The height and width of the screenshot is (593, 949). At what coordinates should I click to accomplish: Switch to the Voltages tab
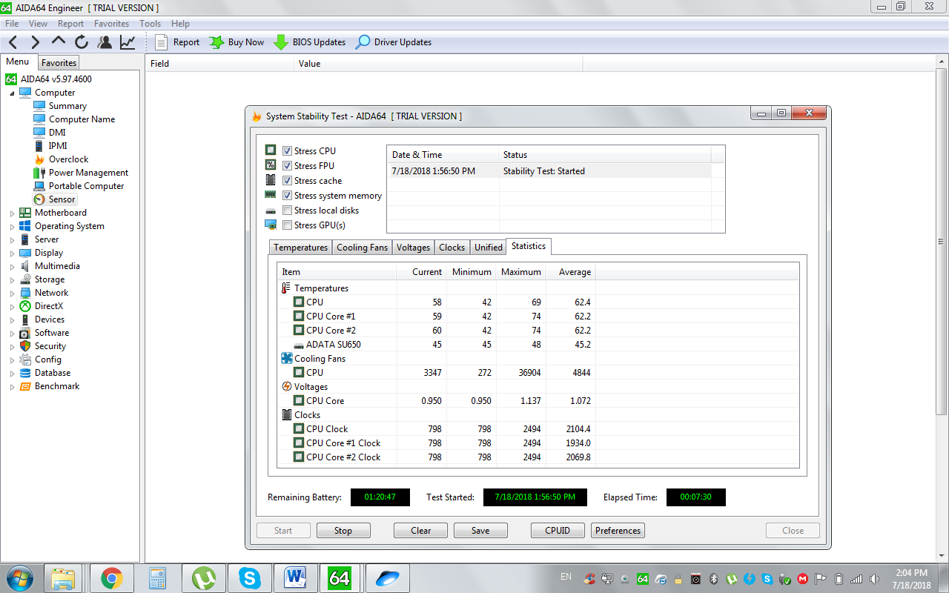point(413,248)
